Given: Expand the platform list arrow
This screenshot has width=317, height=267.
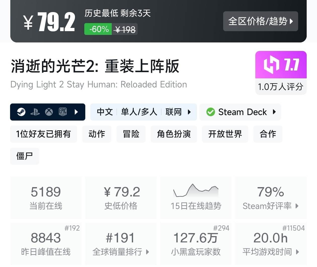Looking at the screenshot, I should coord(76,112).
